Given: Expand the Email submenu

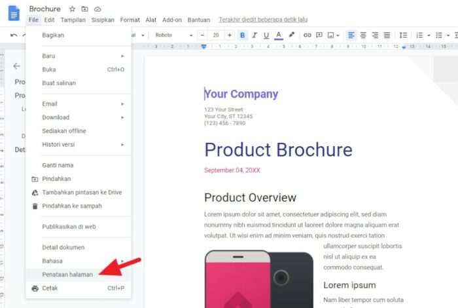Looking at the screenshot, I should (79, 104).
